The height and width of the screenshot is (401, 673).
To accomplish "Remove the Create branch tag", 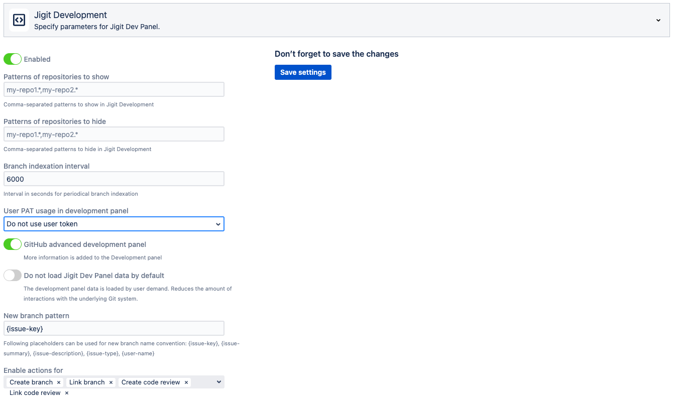I will [59, 382].
